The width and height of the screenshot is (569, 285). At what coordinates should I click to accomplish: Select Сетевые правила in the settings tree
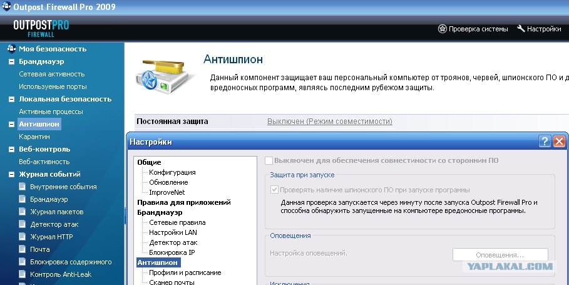tap(177, 222)
